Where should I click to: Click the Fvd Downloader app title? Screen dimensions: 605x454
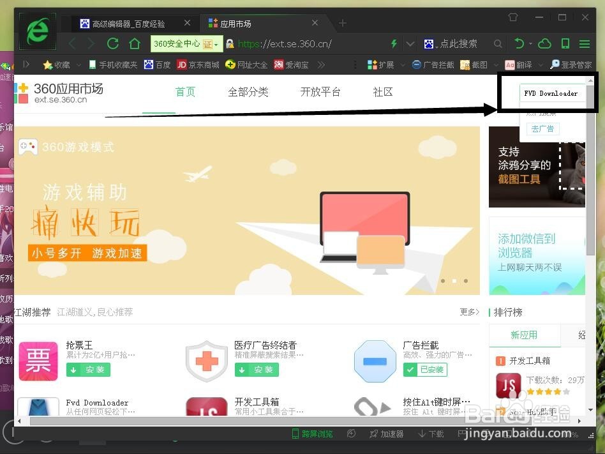97,403
